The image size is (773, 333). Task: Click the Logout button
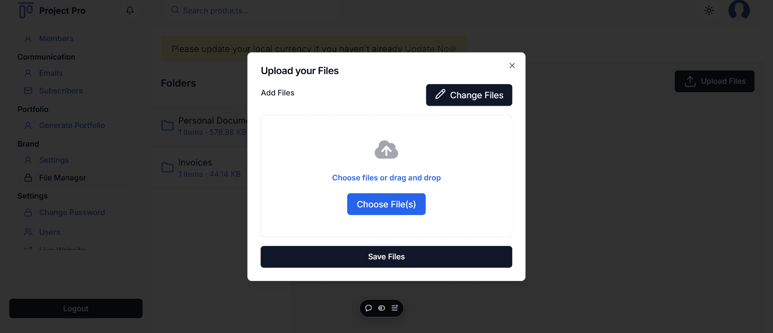[x=76, y=308]
